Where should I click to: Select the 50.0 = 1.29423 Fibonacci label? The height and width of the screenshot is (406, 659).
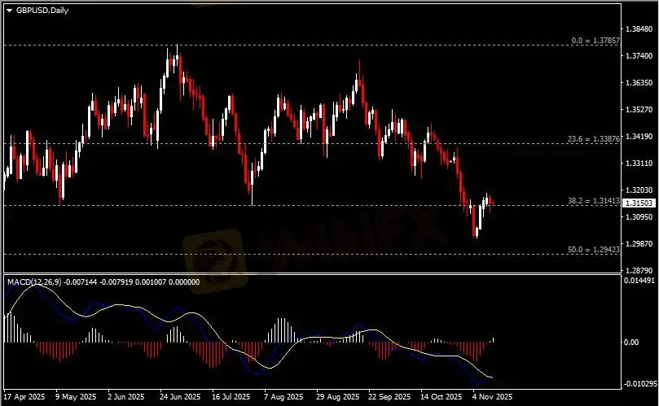point(594,250)
